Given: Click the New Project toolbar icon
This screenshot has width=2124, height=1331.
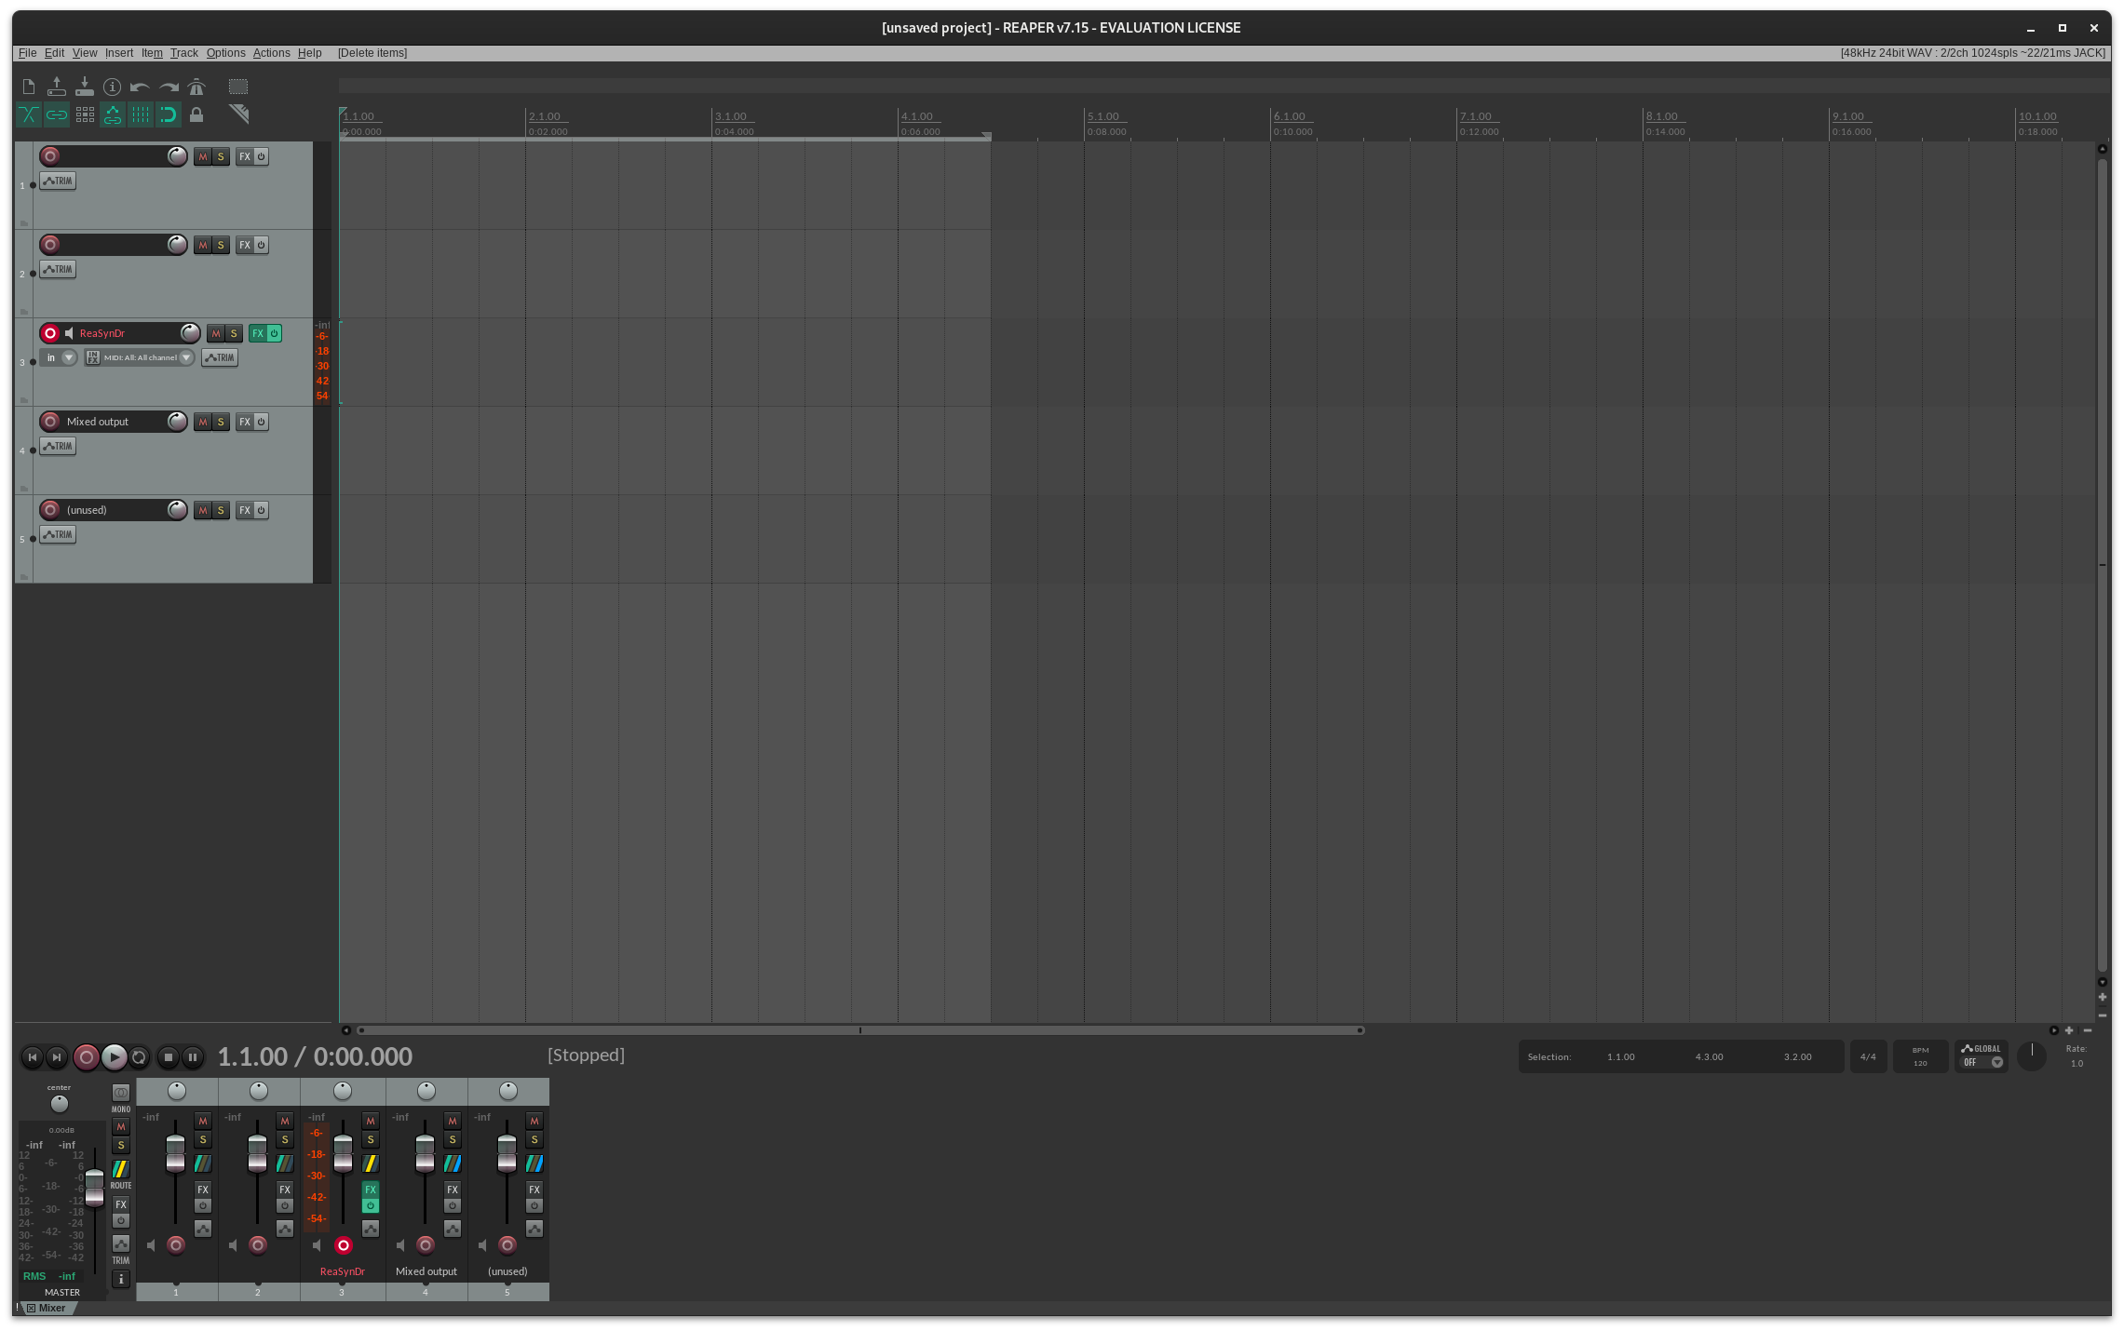Looking at the screenshot, I should point(29,87).
